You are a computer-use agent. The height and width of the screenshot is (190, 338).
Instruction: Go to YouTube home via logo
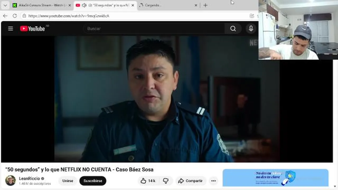32,28
